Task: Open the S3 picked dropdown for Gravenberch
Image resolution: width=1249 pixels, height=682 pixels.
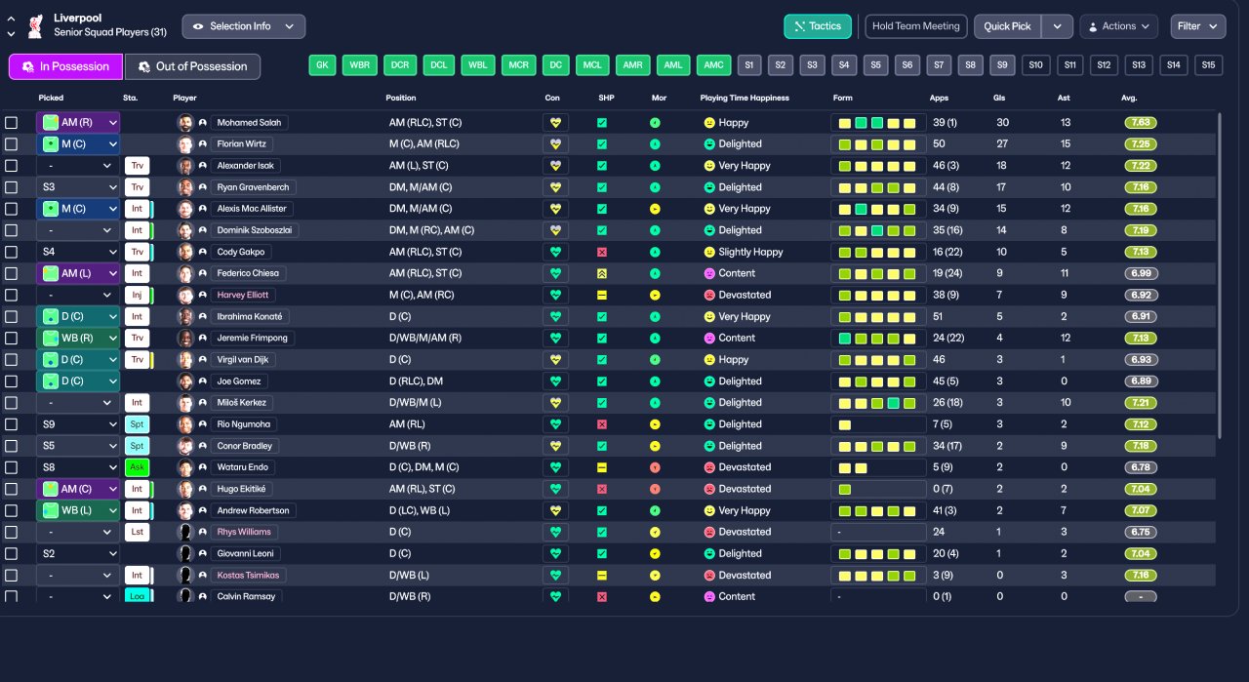Action: (x=78, y=187)
